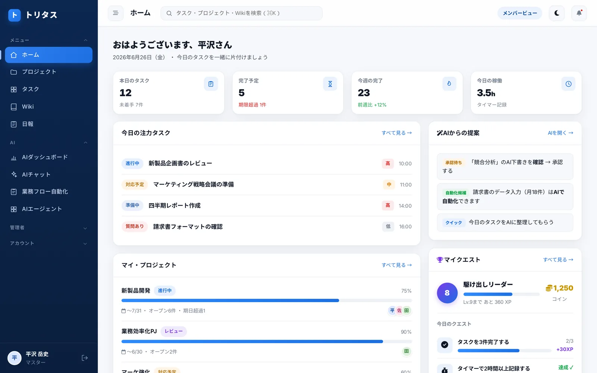
Task: Open AIエージェント from sidebar
Action: pyautogui.click(x=49, y=209)
